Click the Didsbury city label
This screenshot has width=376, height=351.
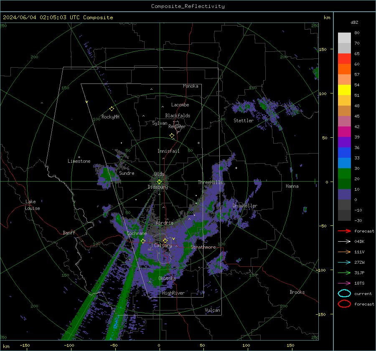coord(158,187)
